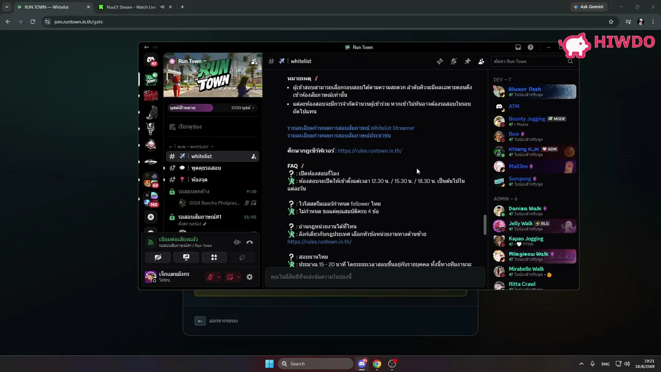
Task: Click the disabled message input box
Action: click(375, 277)
